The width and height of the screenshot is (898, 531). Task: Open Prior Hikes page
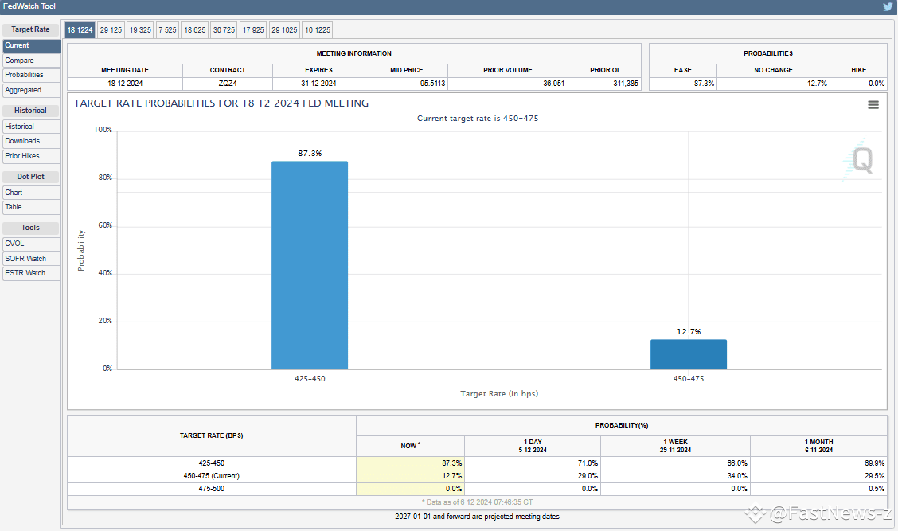pyautogui.click(x=31, y=156)
